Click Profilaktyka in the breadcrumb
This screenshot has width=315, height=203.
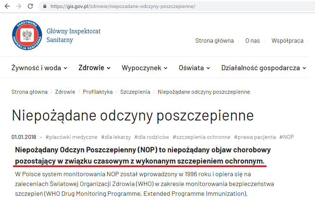[x=98, y=92]
